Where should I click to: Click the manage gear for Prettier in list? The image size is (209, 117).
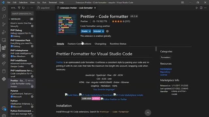32,86
